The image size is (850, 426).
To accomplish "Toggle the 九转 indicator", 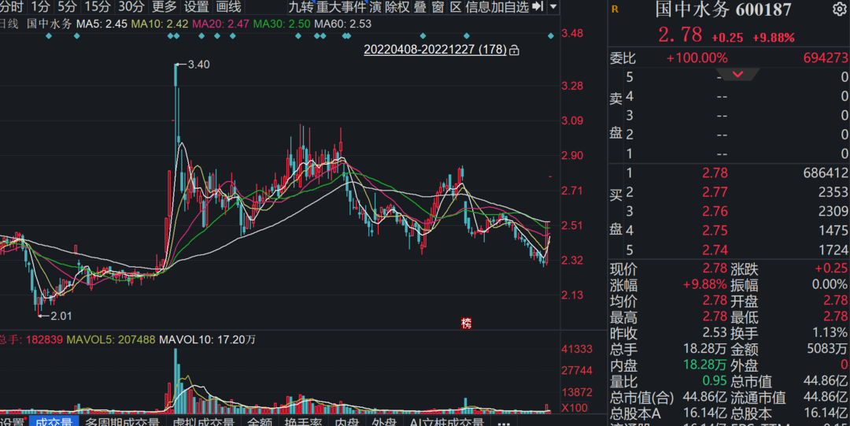I will click(301, 6).
